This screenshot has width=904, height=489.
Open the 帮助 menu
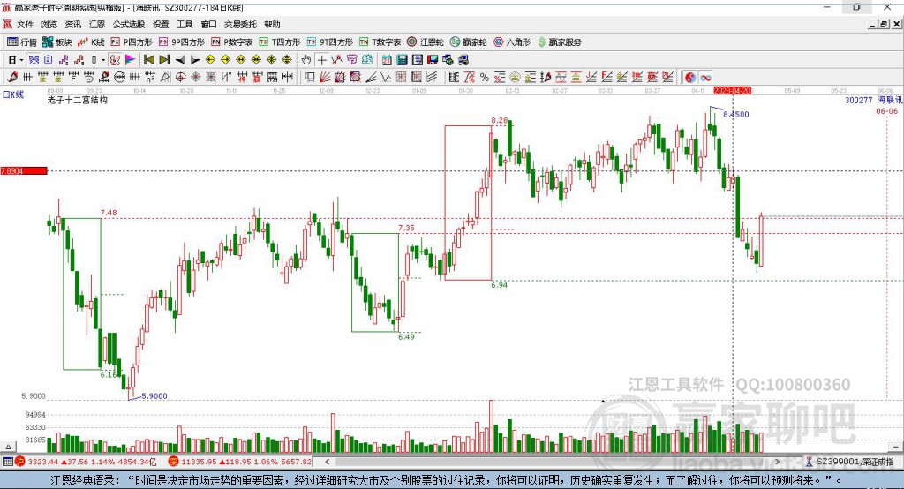[272, 24]
